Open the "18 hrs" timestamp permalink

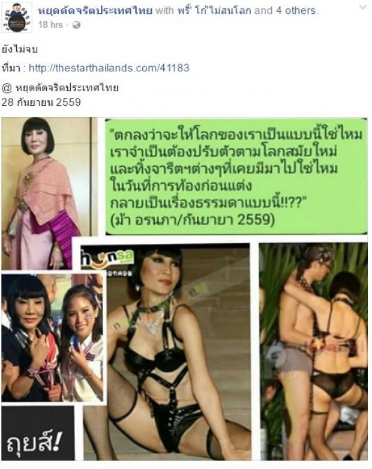50,25
